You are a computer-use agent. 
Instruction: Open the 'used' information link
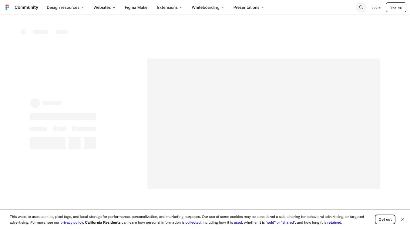pos(238,222)
